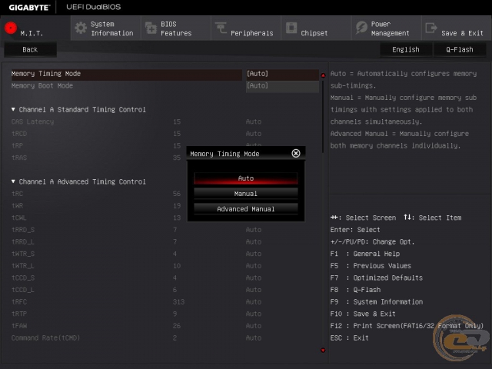This screenshot has width=492, height=369.
Task: Click the Auto setting for CAS Latency
Action: coord(254,121)
